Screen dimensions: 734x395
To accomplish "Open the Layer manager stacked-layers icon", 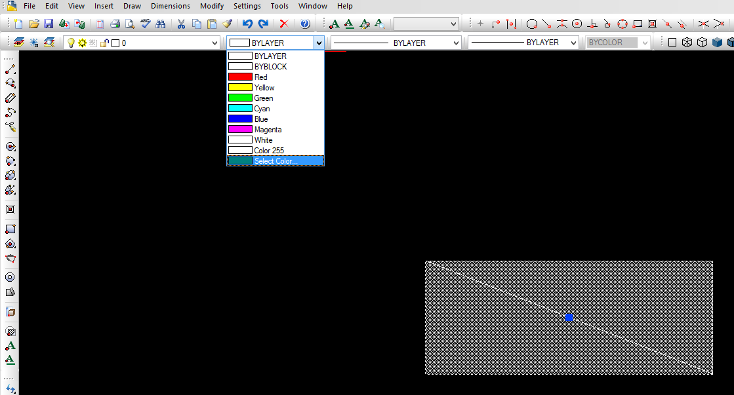I will pyautogui.click(x=19, y=43).
